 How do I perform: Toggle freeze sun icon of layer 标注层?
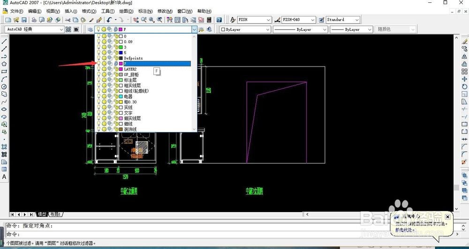(104, 80)
